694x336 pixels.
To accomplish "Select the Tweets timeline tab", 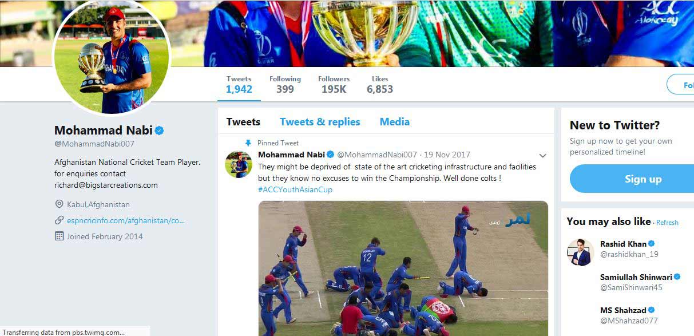I will [243, 122].
